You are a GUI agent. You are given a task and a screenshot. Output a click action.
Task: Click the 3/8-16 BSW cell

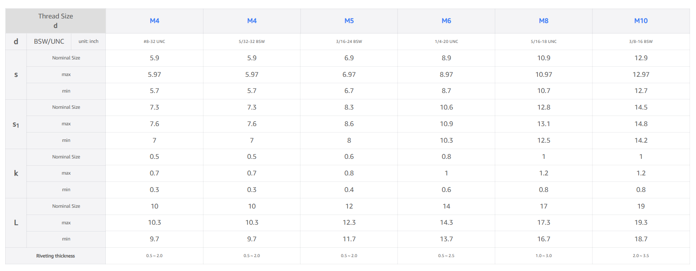click(x=641, y=41)
